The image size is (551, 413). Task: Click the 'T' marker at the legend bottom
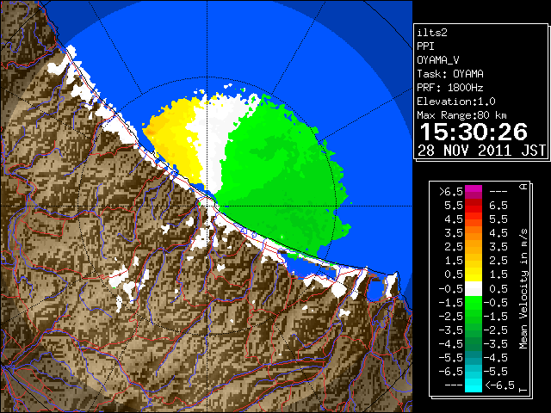523,390
